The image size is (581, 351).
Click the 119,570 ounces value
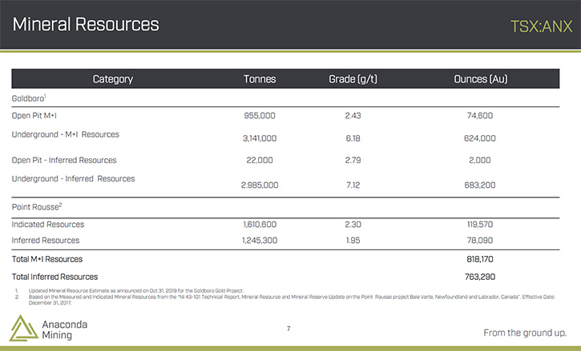pyautogui.click(x=480, y=225)
